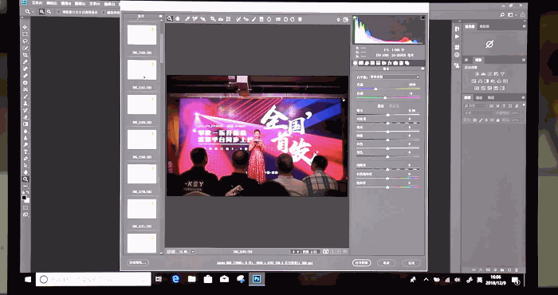The height and width of the screenshot is (295, 558).
Task: Toggle the before/after preview Y button
Action: point(325,252)
